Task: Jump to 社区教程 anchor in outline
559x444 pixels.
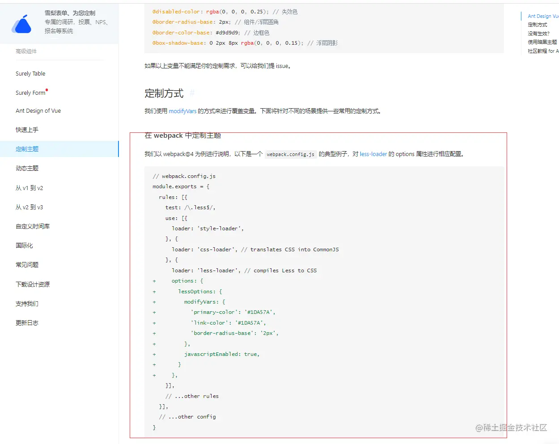Action: tap(543, 51)
